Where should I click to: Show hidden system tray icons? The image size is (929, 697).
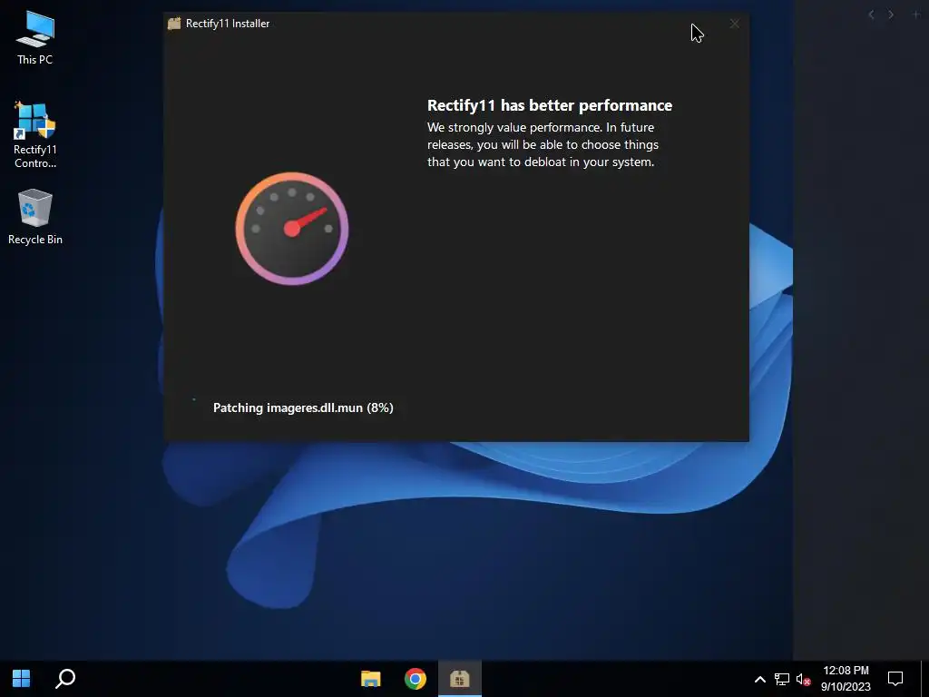(759, 679)
